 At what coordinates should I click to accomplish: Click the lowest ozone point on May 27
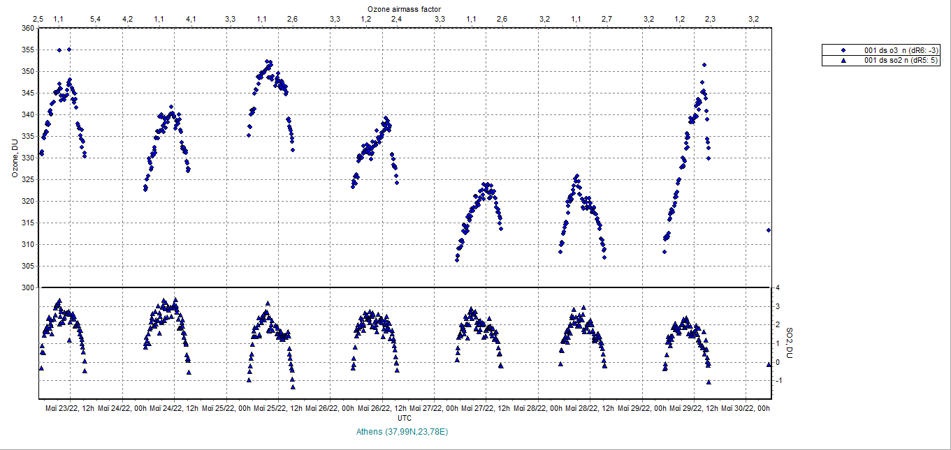457,260
